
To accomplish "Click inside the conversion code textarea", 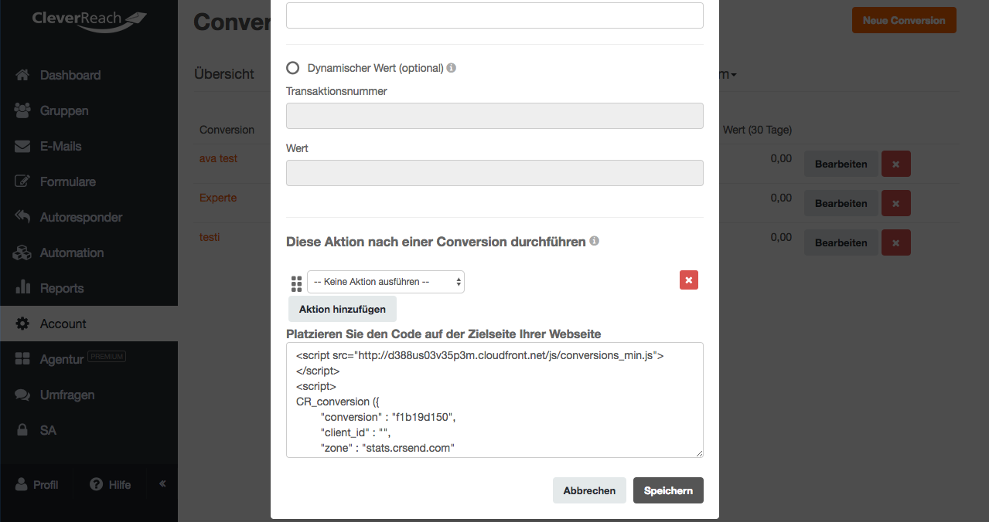I will pos(495,400).
